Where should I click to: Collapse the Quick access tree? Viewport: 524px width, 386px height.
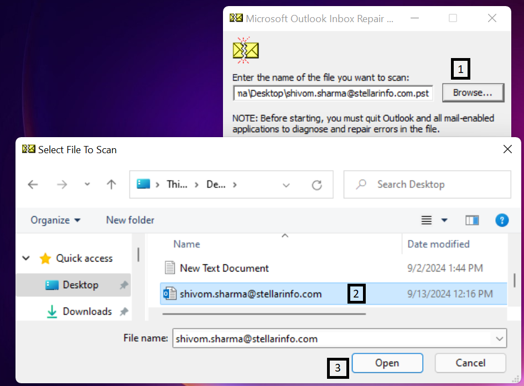point(26,258)
